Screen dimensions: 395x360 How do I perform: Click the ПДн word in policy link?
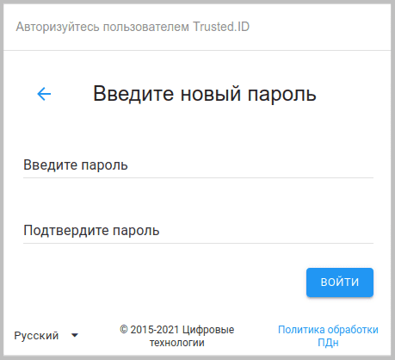click(x=328, y=343)
